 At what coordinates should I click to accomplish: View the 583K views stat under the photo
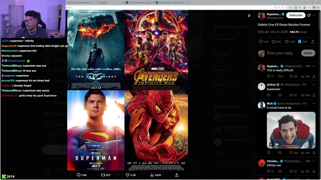click(x=155, y=175)
